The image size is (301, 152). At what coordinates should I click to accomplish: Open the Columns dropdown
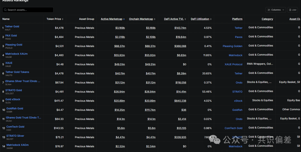point(275,10)
